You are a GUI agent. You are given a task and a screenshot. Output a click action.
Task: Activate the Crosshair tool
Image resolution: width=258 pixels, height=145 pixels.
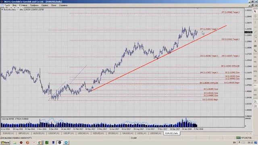255,16
